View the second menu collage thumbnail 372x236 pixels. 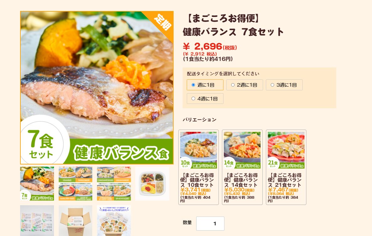coord(75,184)
